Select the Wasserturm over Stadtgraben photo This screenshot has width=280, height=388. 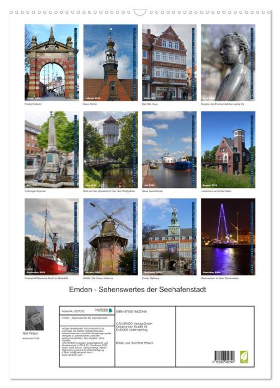point(110,150)
